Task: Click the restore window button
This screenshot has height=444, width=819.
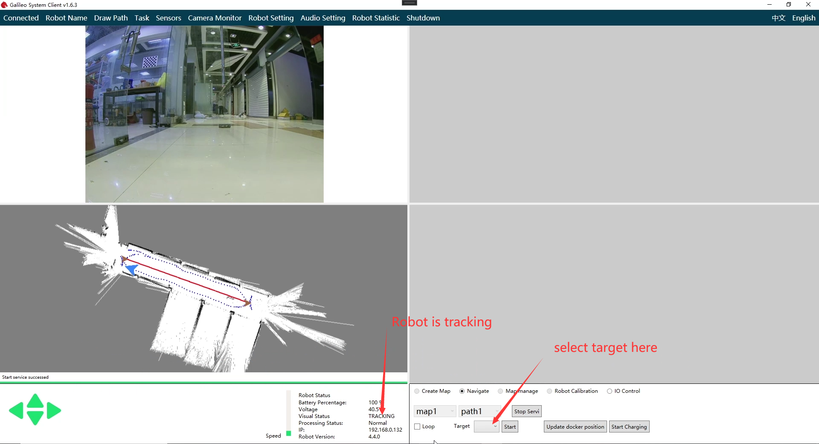Action: point(789,5)
